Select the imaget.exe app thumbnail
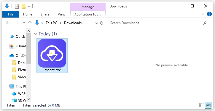The width and height of the screenshot is (215, 111). click(x=52, y=53)
